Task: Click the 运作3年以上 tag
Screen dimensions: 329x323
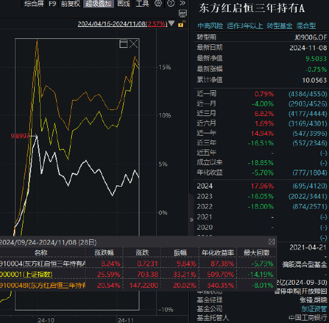Action: pyautogui.click(x=245, y=26)
